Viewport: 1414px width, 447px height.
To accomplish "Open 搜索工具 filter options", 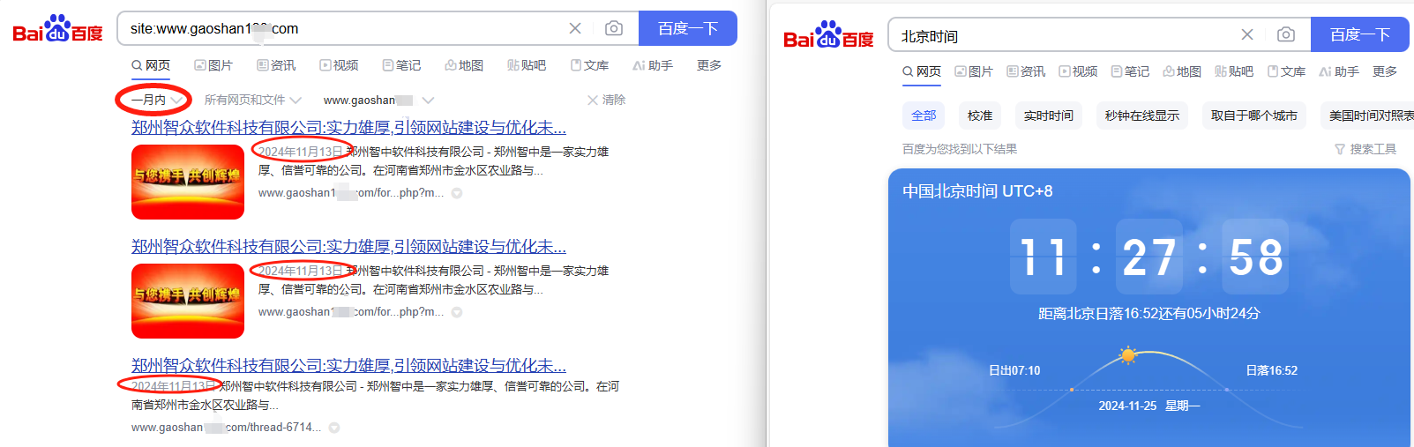I will pos(1365,149).
